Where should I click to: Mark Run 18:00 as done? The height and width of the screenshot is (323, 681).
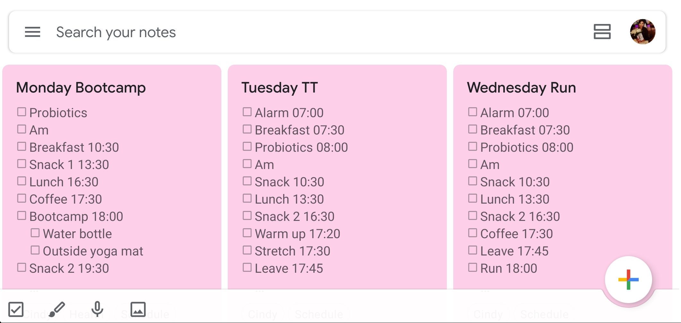click(472, 268)
